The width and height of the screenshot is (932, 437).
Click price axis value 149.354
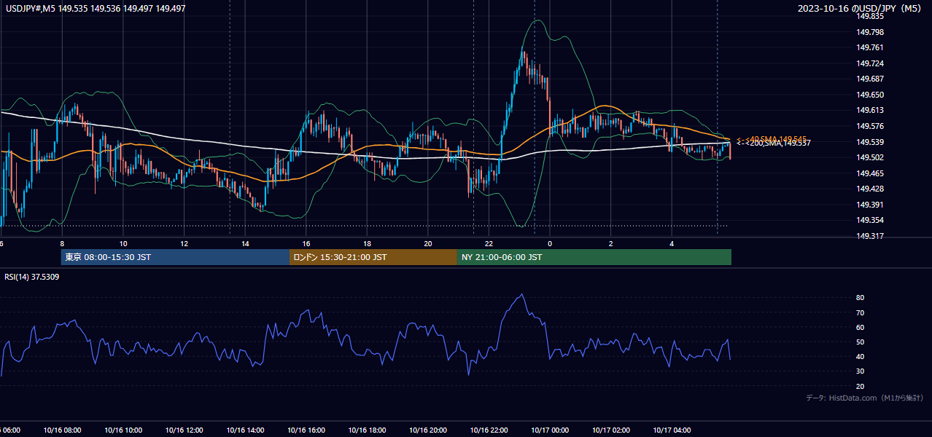point(870,220)
